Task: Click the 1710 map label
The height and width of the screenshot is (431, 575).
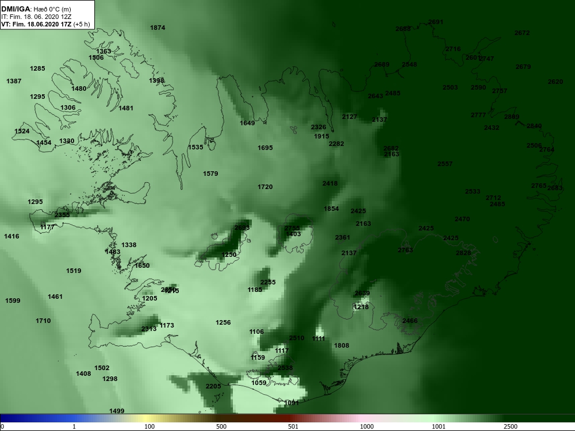Action: pos(43,321)
